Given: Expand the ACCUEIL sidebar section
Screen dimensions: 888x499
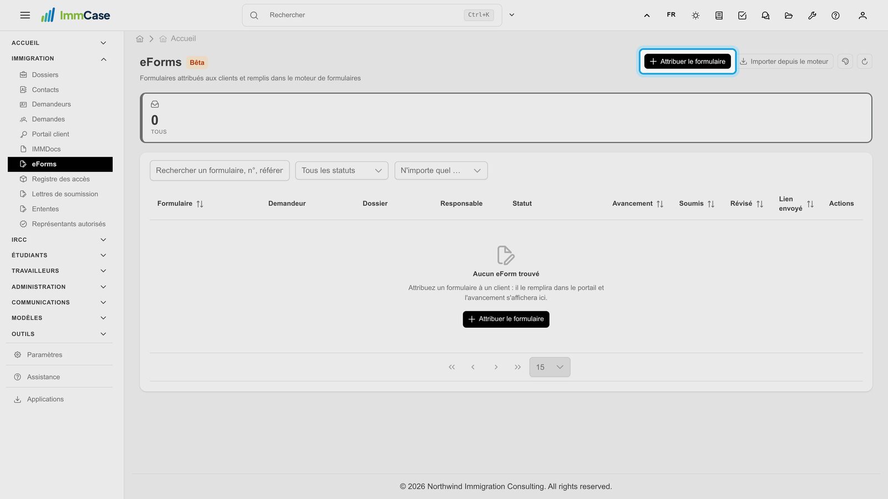Looking at the screenshot, I should pyautogui.click(x=59, y=43).
